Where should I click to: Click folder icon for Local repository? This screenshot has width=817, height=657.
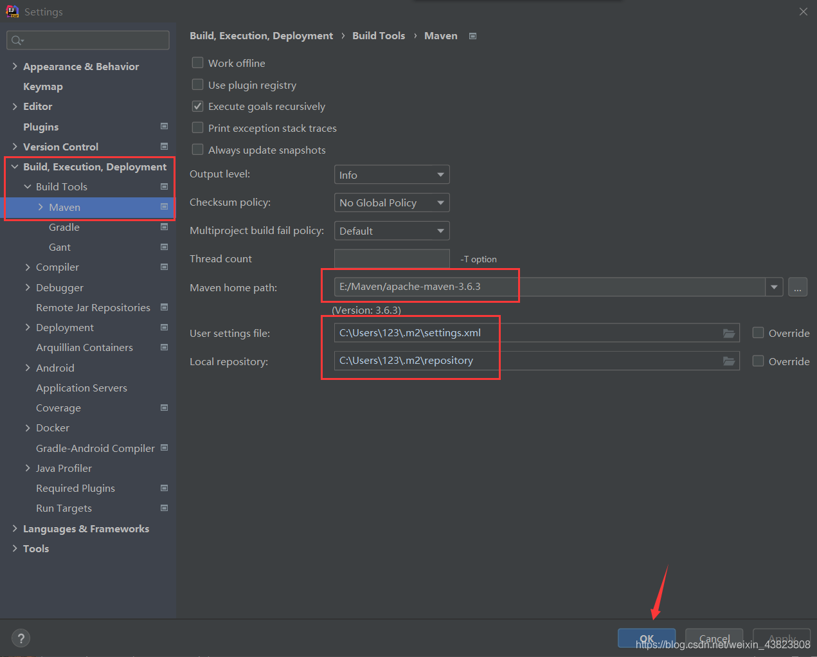tap(728, 361)
